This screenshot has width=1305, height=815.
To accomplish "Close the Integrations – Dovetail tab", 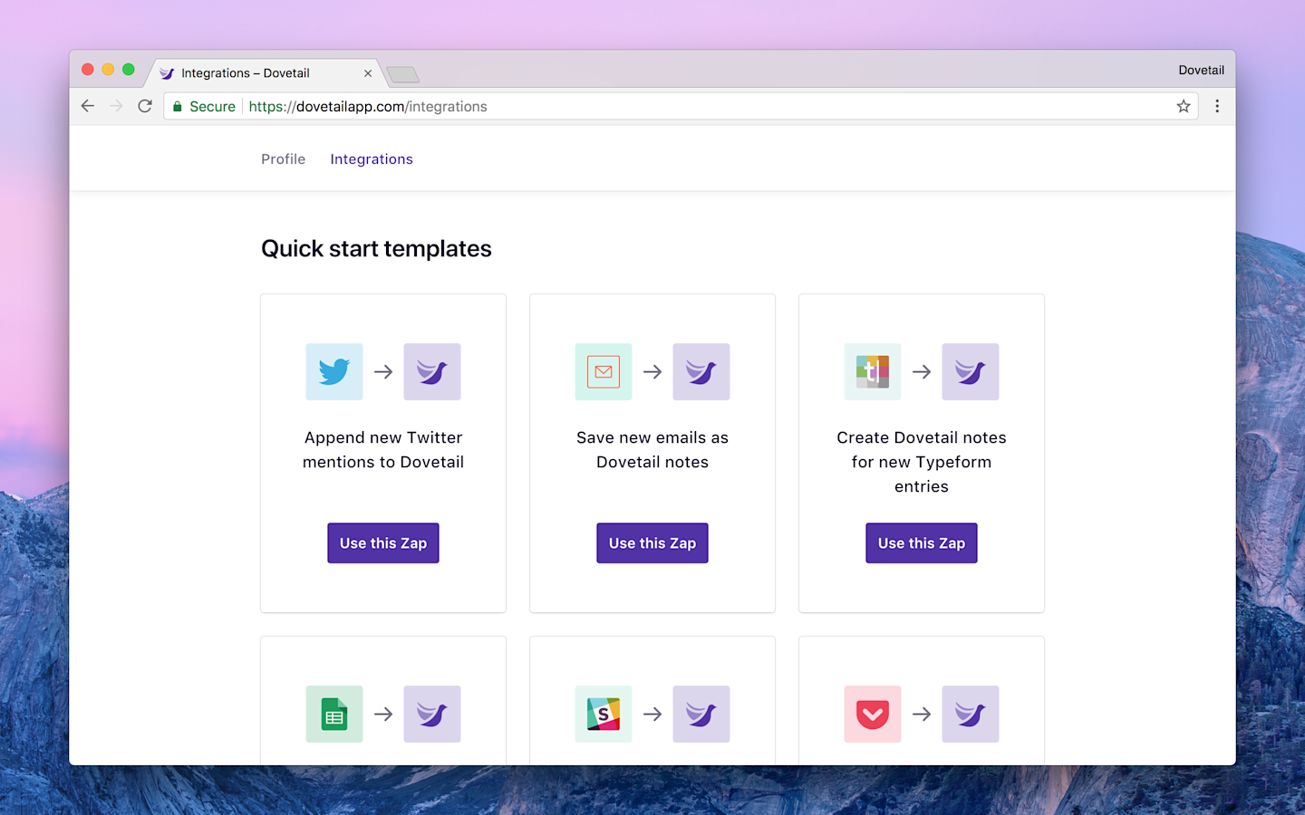I will 368,73.
